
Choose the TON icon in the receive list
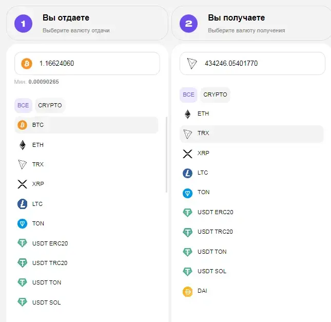187,193
